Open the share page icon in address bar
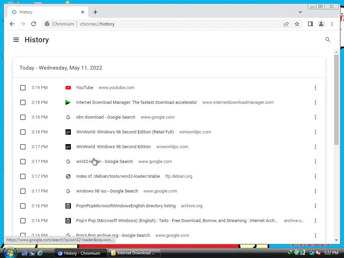344x258 pixels. tap(286, 24)
